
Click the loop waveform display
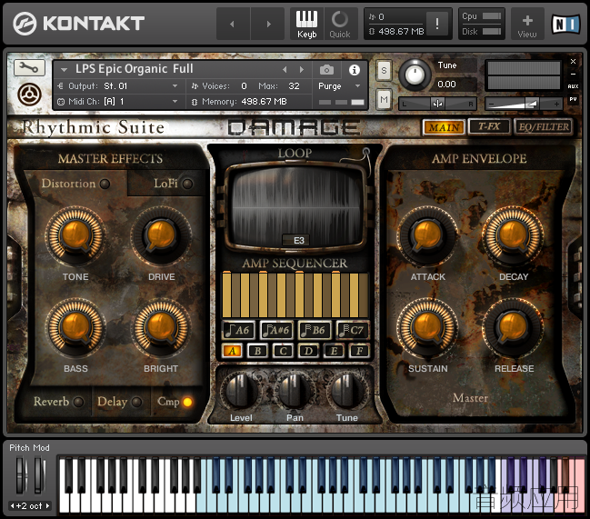tap(295, 208)
